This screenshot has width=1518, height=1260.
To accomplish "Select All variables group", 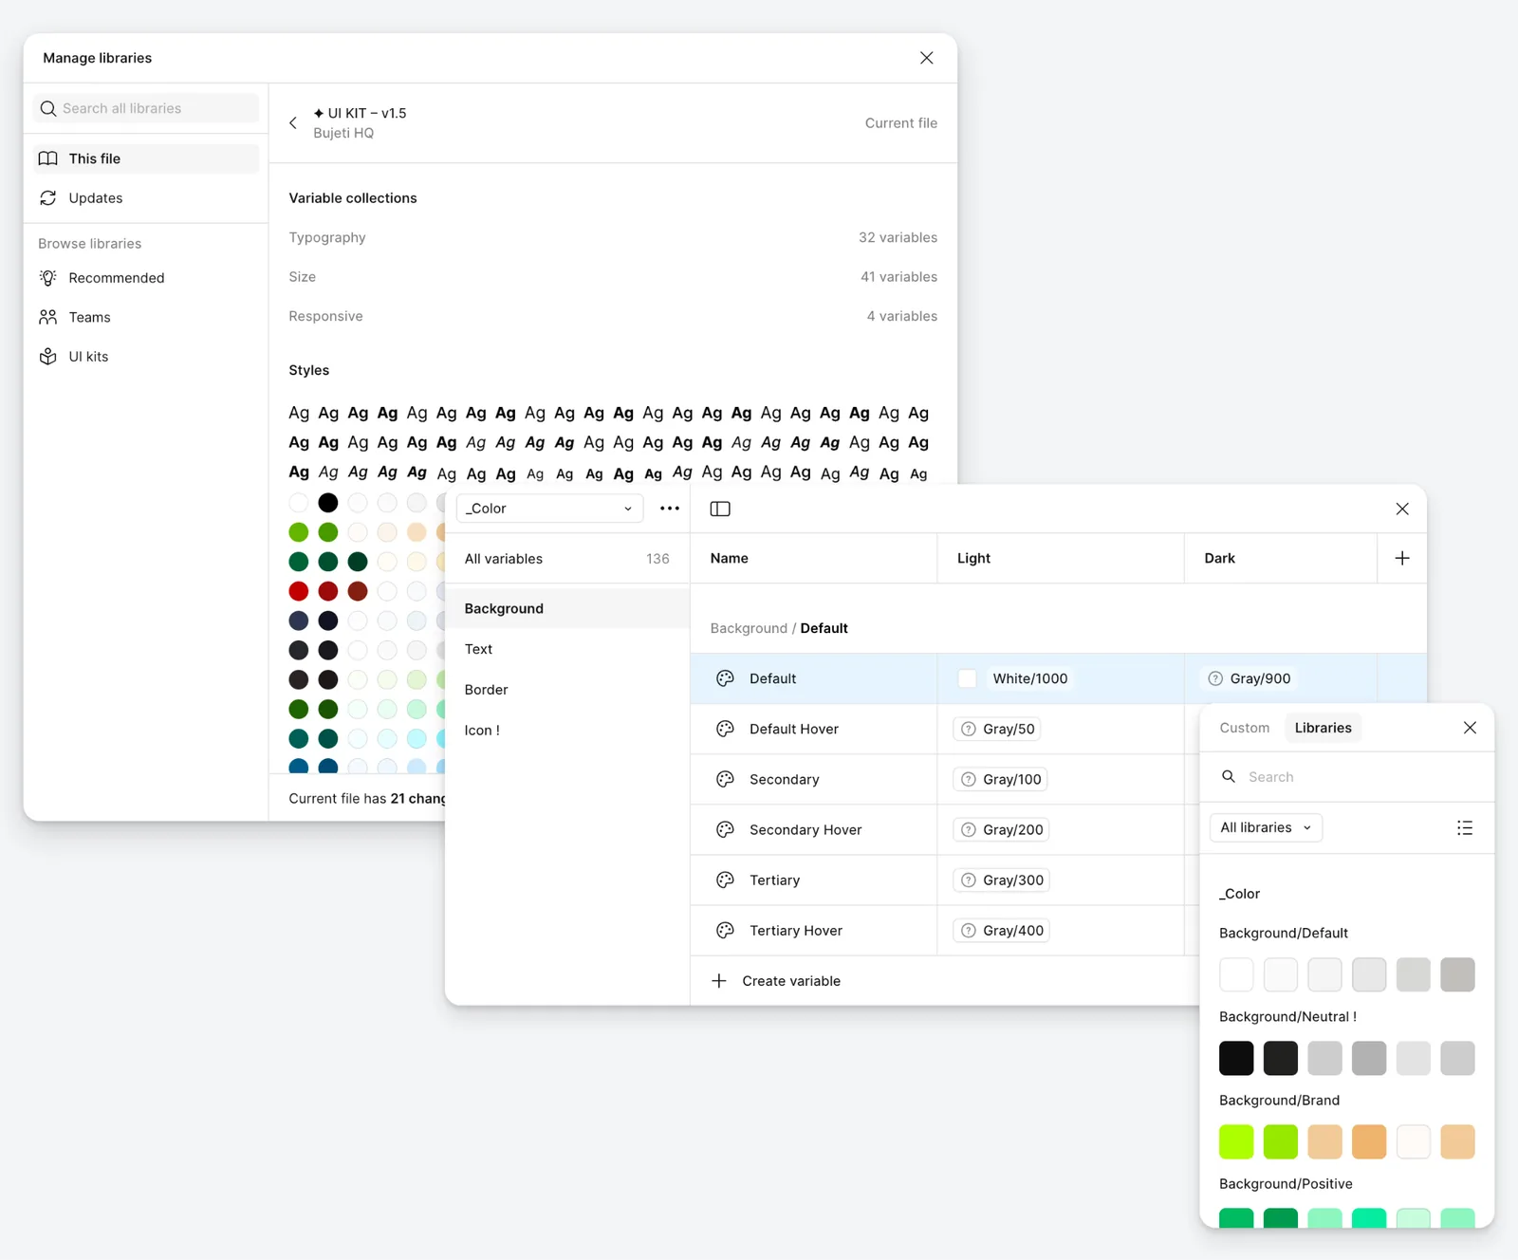I will point(566,559).
